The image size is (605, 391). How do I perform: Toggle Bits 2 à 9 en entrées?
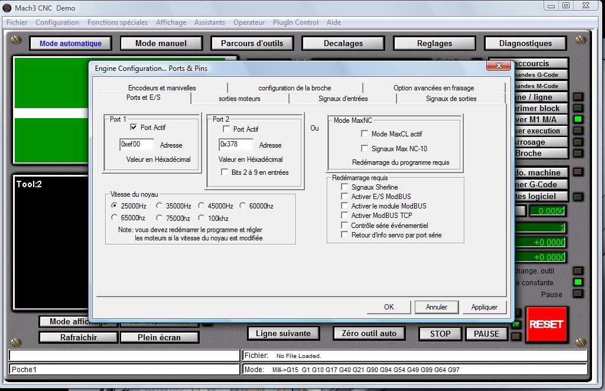[225, 172]
